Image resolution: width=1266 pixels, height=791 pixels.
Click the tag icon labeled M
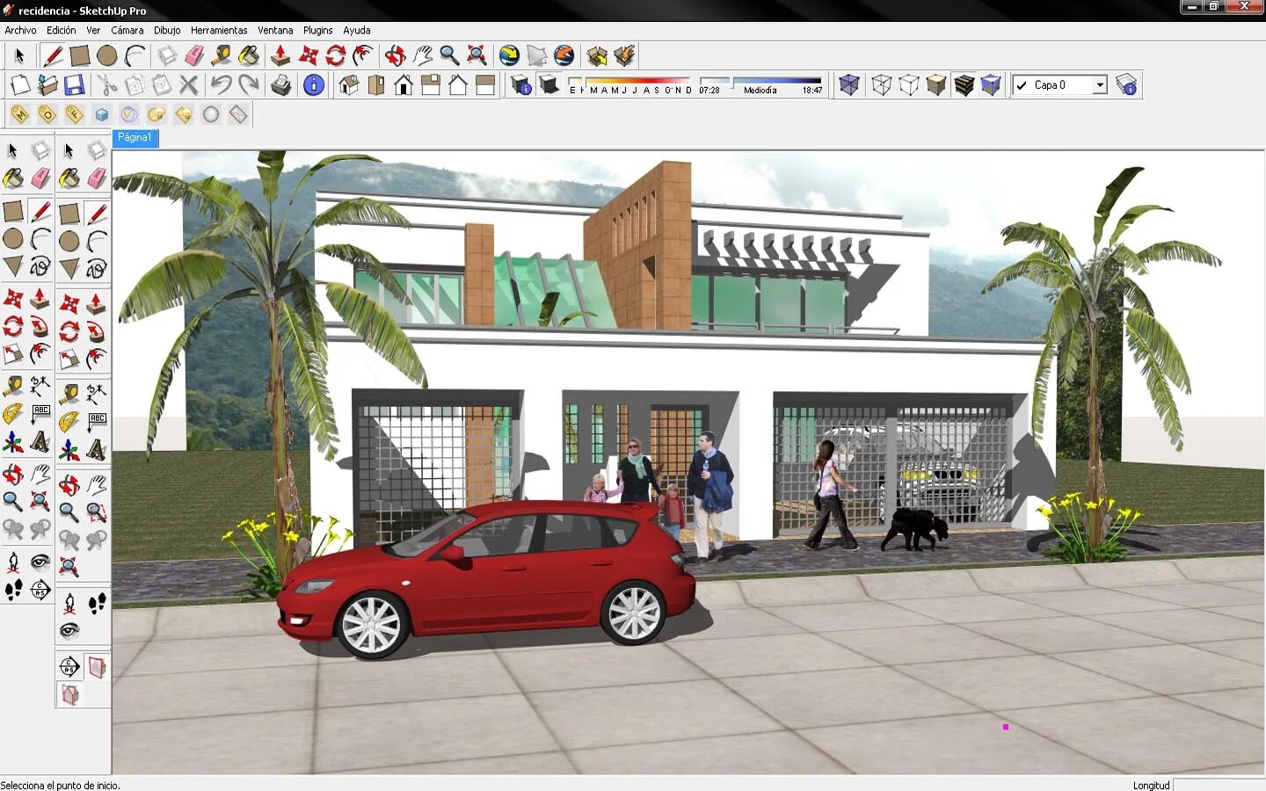19,114
